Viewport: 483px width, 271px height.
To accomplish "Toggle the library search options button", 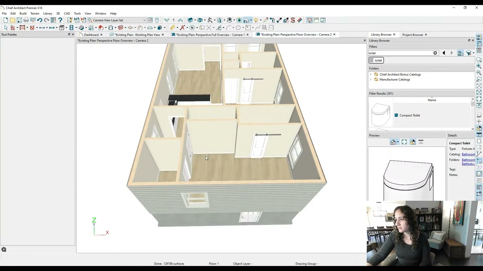I will click(460, 53).
